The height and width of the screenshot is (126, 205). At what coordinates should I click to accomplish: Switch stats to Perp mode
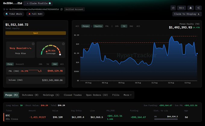pyautogui.click(x=10, y=64)
